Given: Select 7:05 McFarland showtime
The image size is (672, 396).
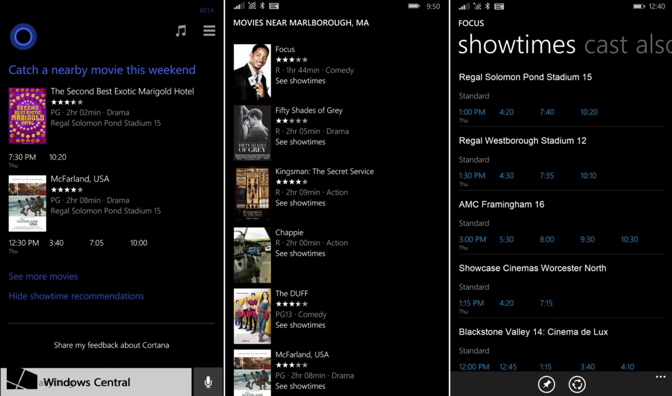Looking at the screenshot, I should click(96, 243).
